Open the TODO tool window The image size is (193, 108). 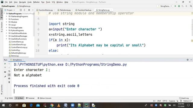9,98
